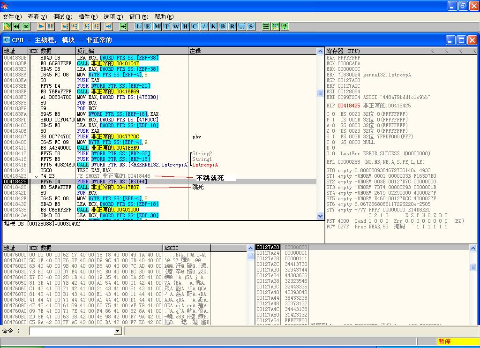480x348 pixels.
Task: Open a file with the toolbar folder icon
Action: point(7,27)
